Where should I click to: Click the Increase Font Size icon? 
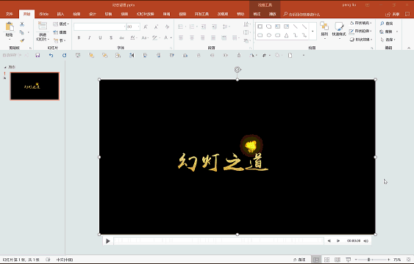[x=146, y=26]
